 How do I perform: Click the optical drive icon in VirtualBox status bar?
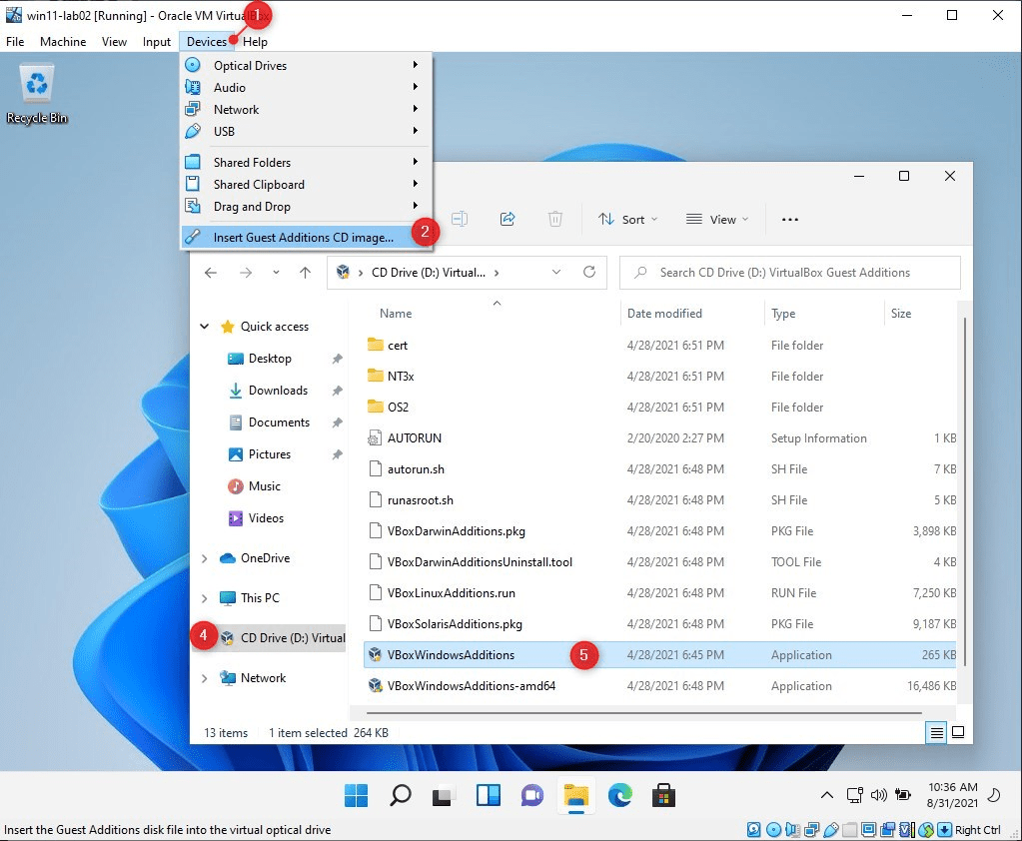[772, 829]
